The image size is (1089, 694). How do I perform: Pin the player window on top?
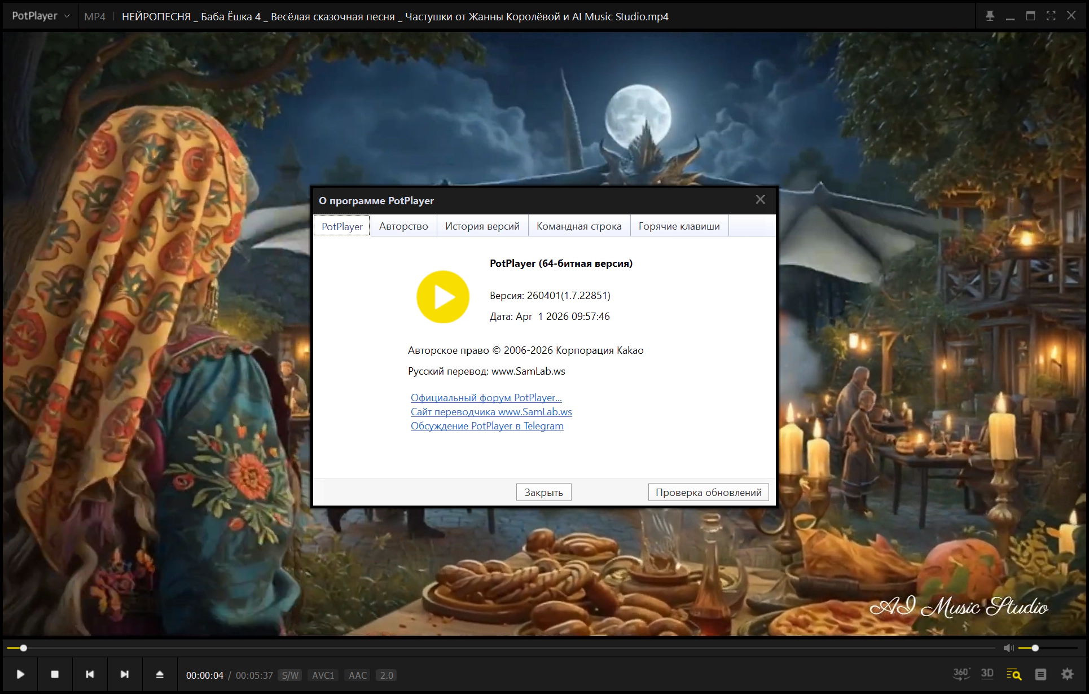coord(990,16)
